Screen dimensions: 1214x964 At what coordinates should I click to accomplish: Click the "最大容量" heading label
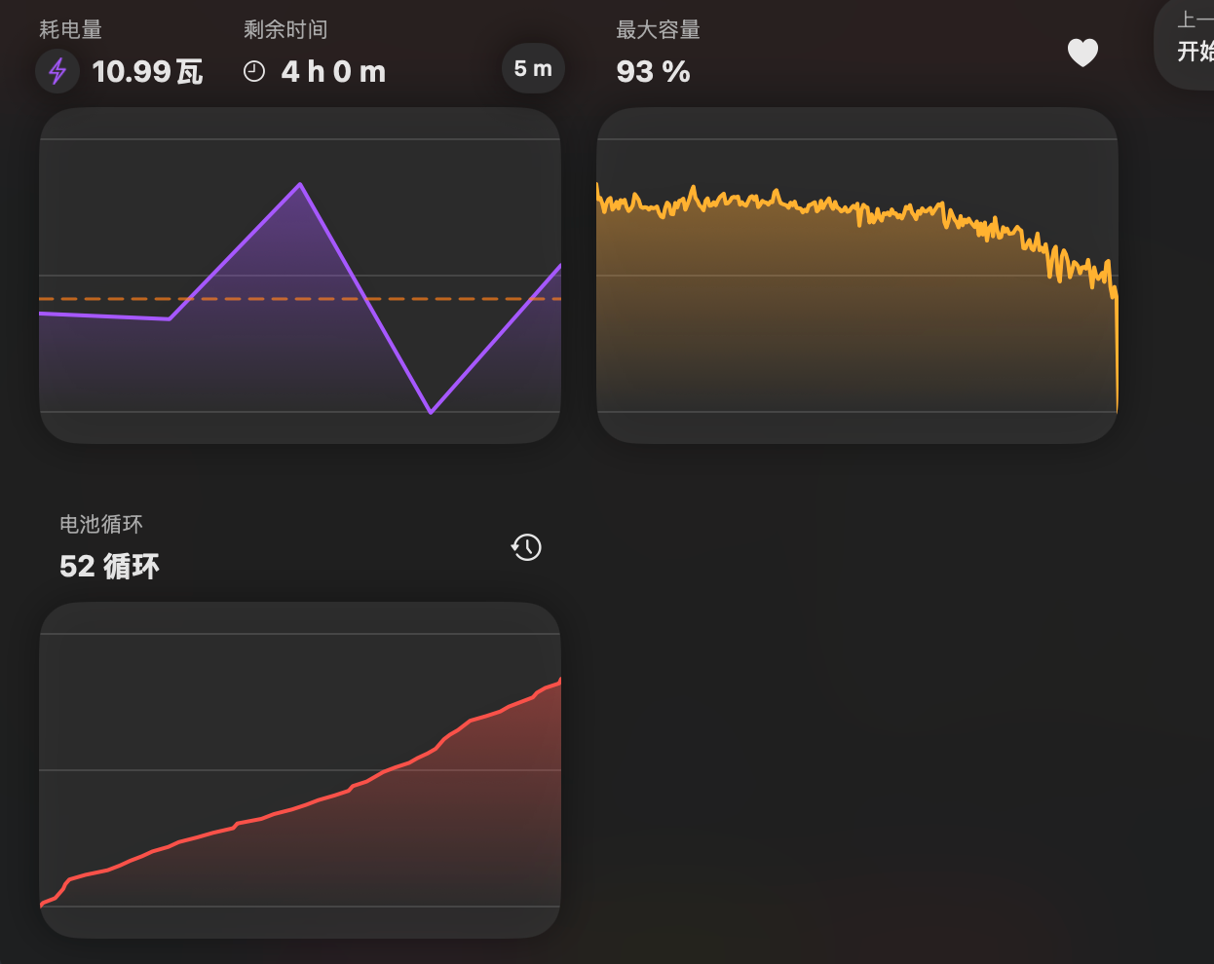point(658,30)
